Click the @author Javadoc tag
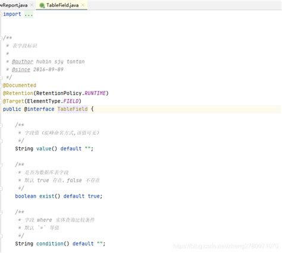This screenshot has width=282, height=253. pyautogui.click(x=23, y=62)
